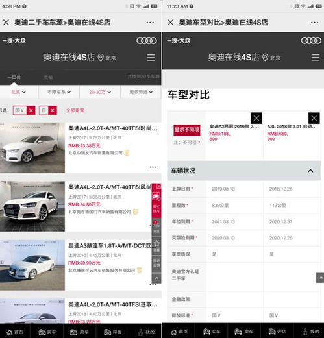Open 评估 valuation on left bottom bar
Screen dimensions: 324x338
coord(112,332)
